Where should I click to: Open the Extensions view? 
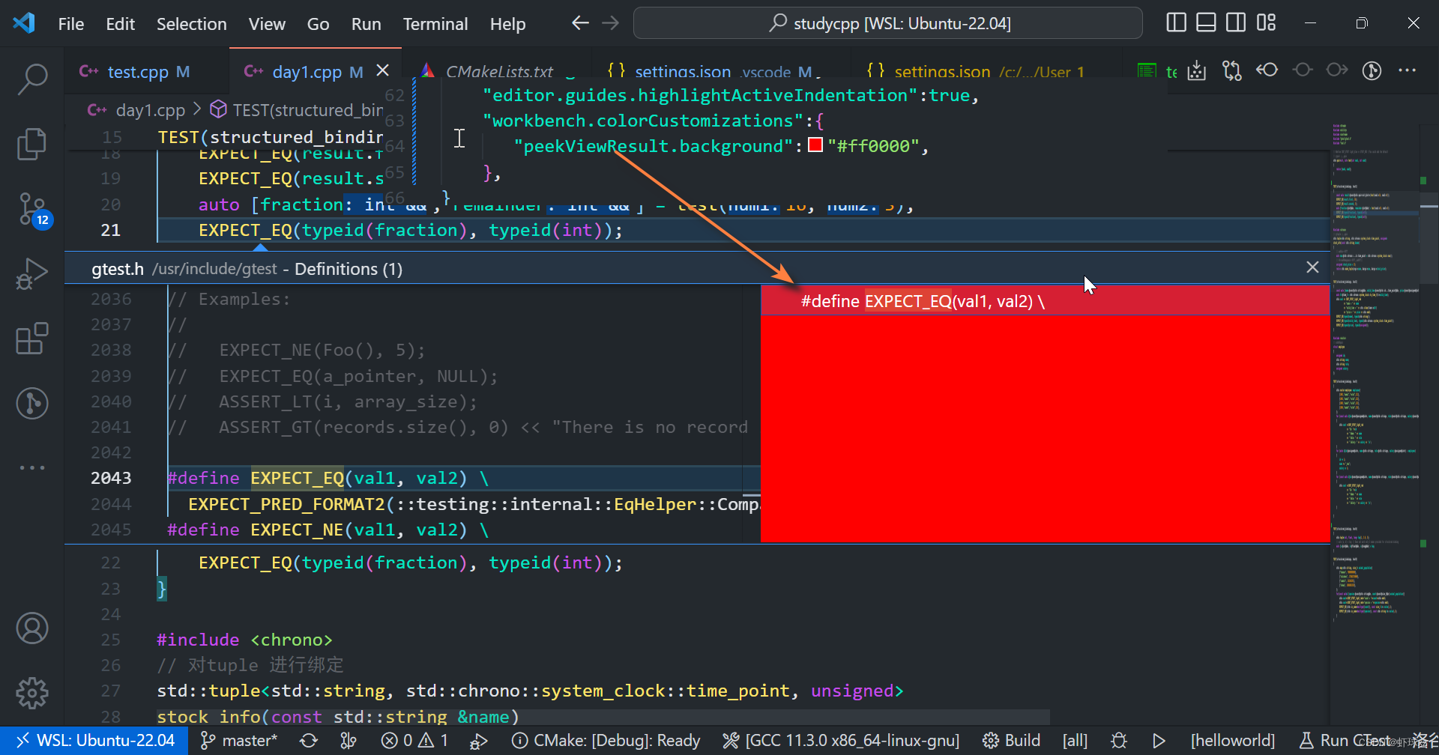(32, 339)
